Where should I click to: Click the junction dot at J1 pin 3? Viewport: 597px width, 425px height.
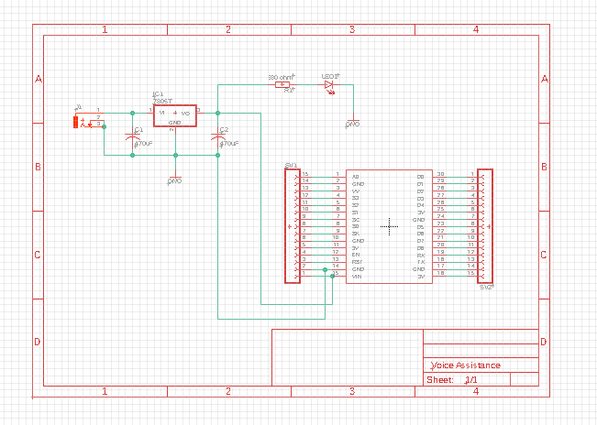tap(105, 127)
